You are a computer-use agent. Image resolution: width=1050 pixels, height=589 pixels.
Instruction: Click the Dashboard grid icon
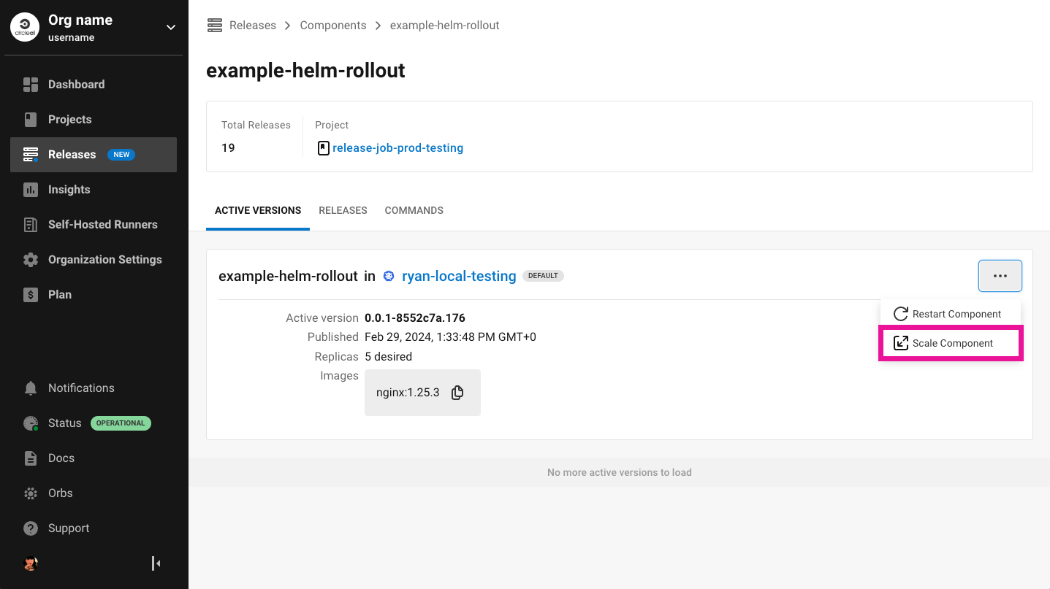pyautogui.click(x=31, y=85)
